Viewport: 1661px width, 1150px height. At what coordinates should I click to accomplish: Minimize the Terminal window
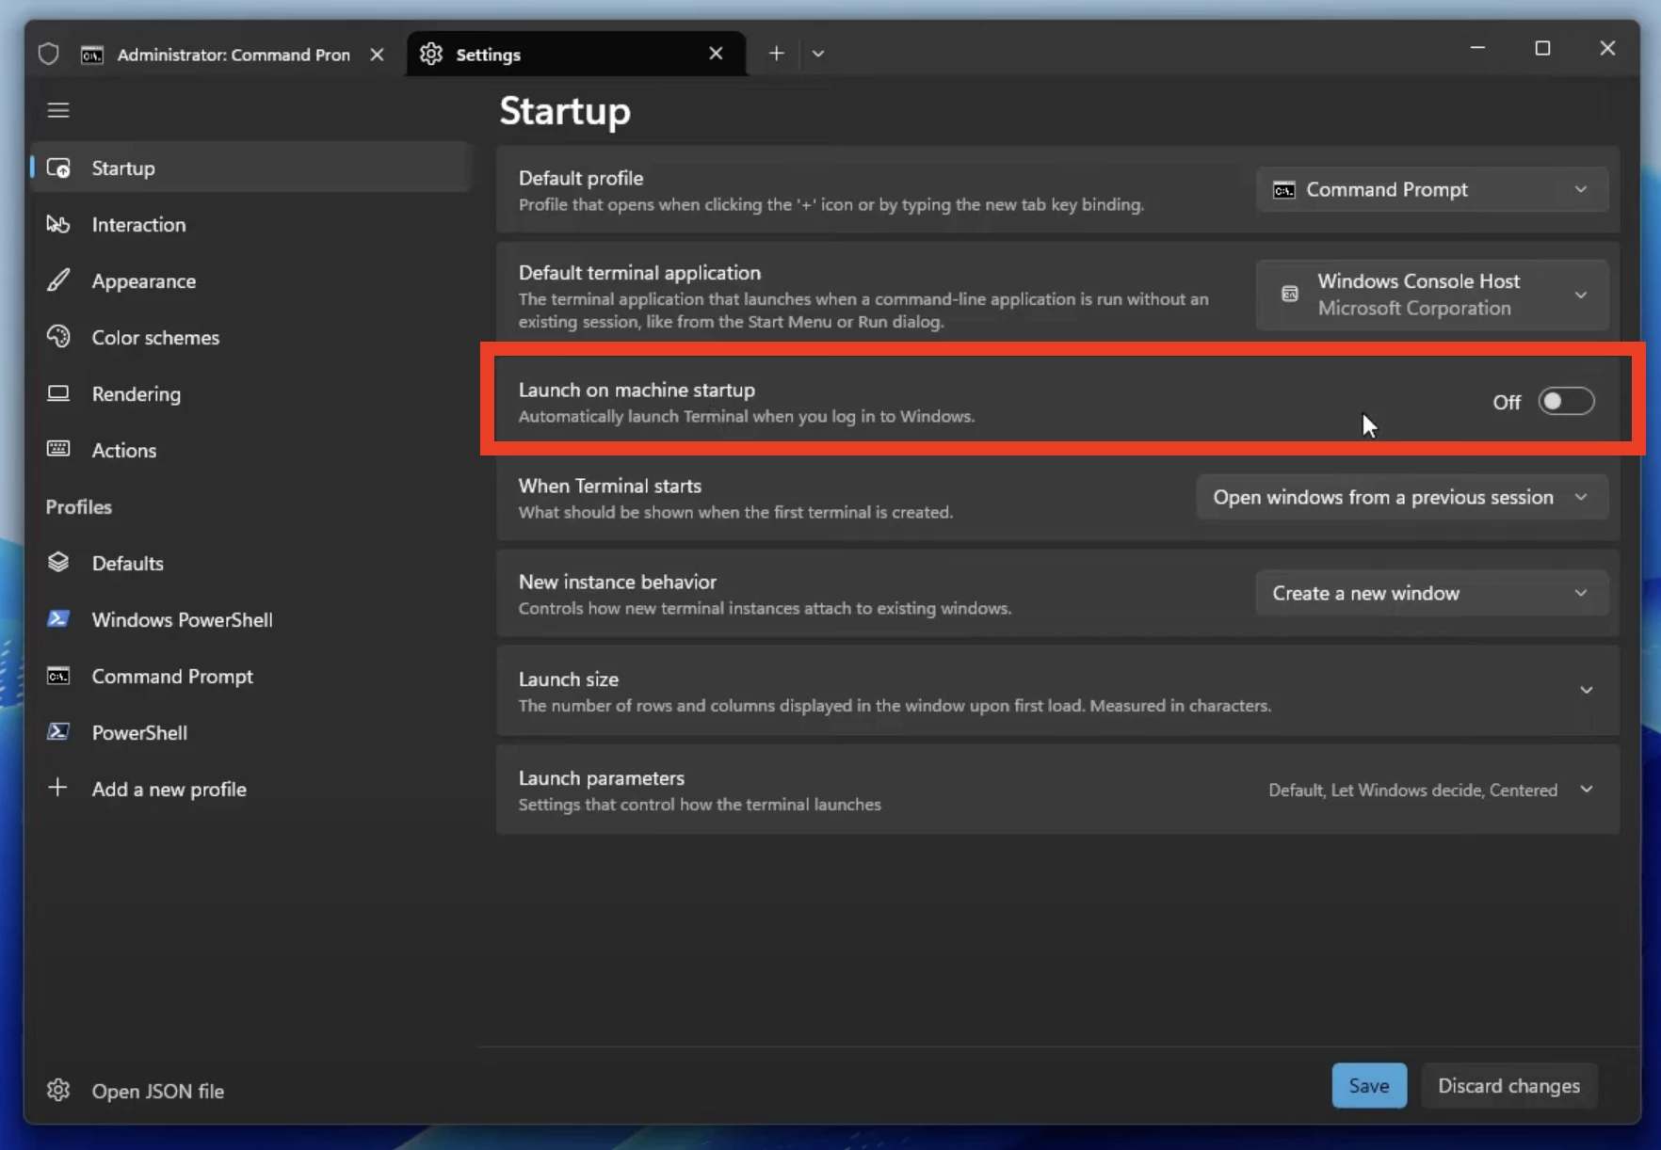[1477, 48]
